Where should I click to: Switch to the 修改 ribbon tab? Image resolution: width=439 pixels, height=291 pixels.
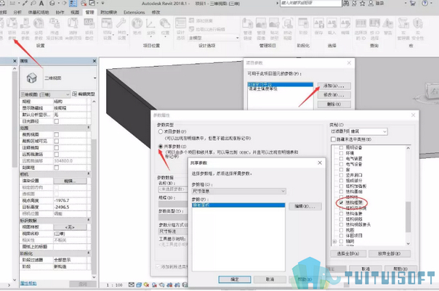tap(156, 12)
